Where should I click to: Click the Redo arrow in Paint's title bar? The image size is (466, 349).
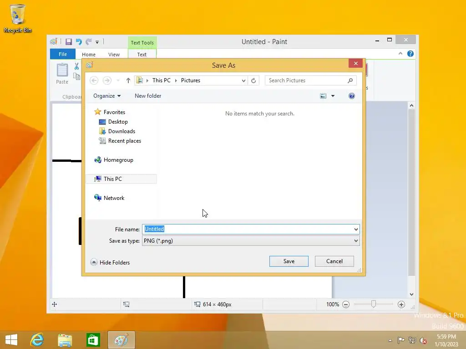tap(89, 42)
